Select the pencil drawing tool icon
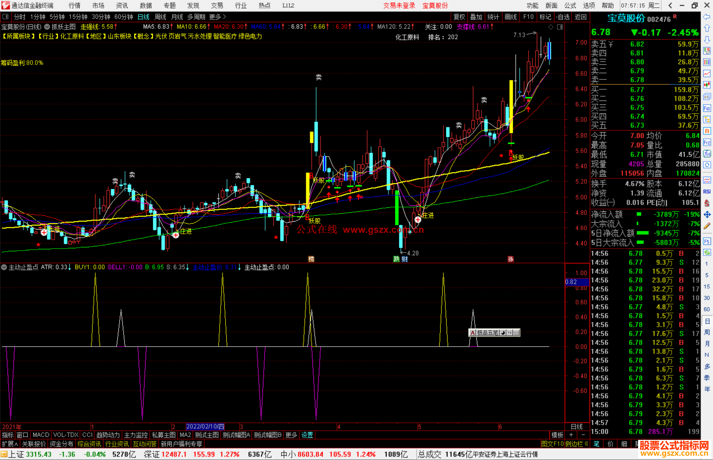The height and width of the screenshot is (460, 713). pyautogui.click(x=707, y=226)
